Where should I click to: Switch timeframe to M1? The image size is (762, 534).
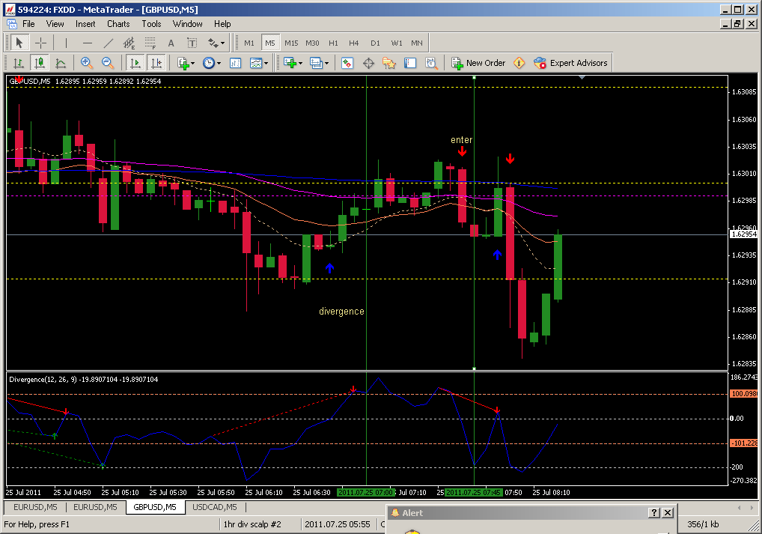249,43
